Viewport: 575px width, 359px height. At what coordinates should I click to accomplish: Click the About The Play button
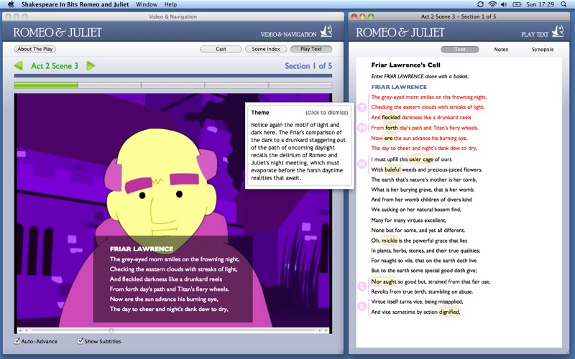(x=35, y=50)
